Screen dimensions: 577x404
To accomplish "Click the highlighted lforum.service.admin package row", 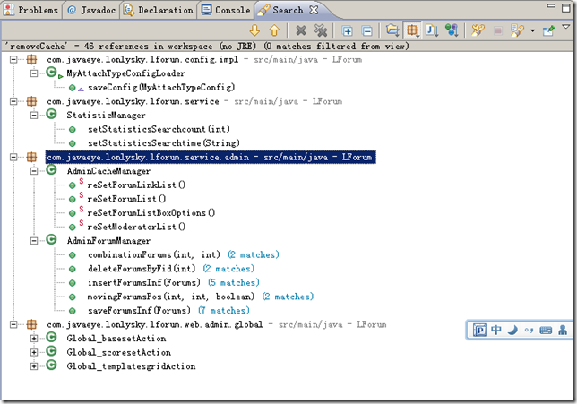I will [211, 157].
